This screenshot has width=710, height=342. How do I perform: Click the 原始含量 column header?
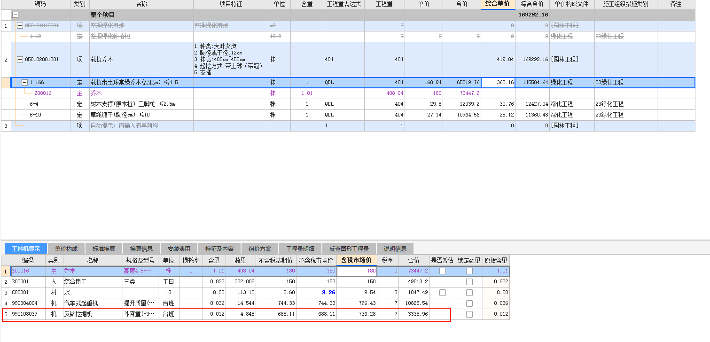496,260
